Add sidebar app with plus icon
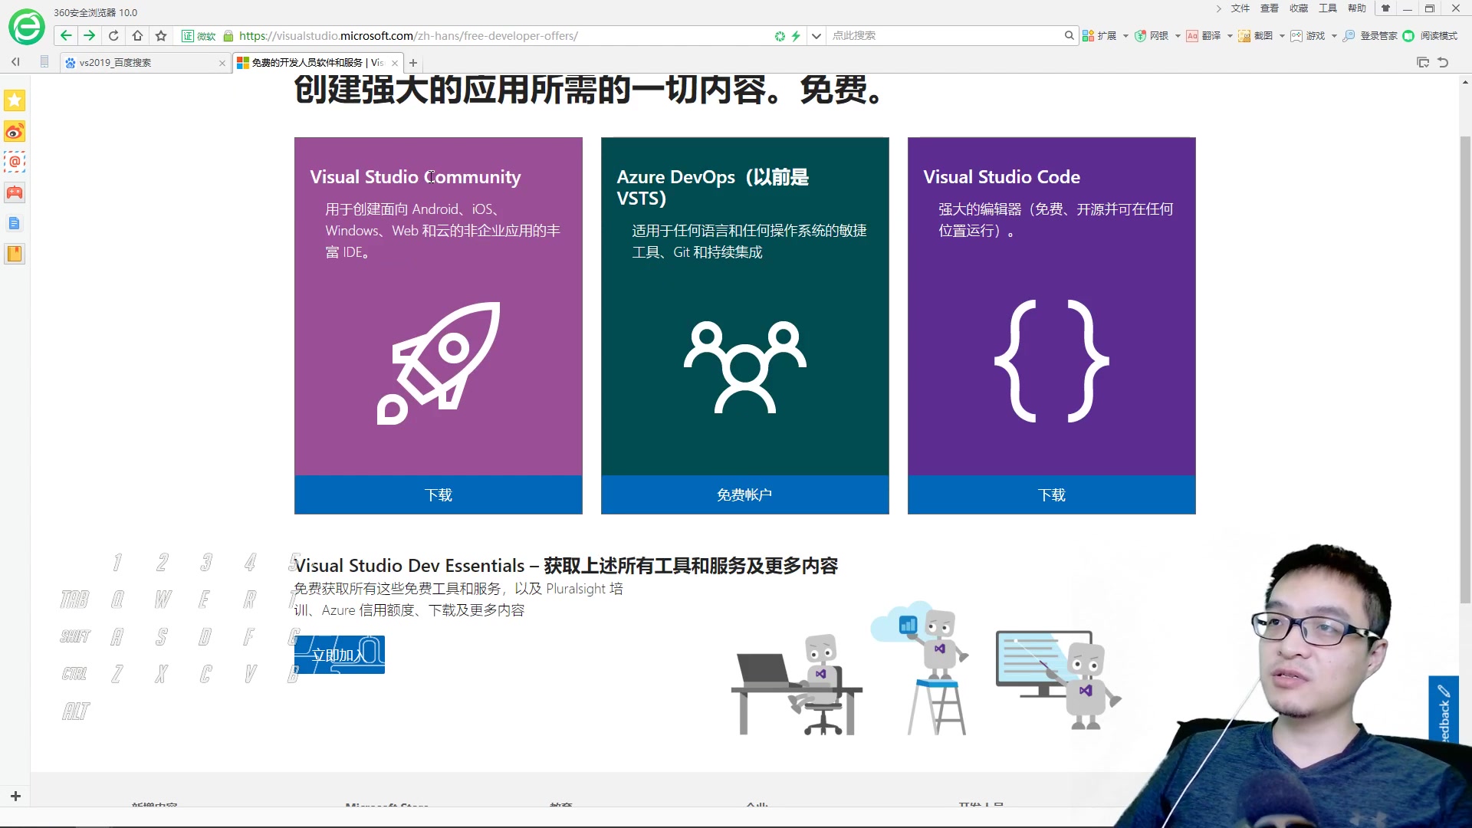Screen dimensions: 1472x828 [x=15, y=796]
